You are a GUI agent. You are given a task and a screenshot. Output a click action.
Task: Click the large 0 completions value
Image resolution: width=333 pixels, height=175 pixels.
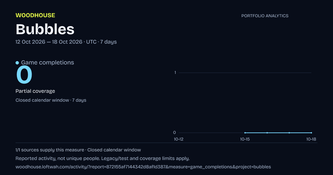point(24,75)
